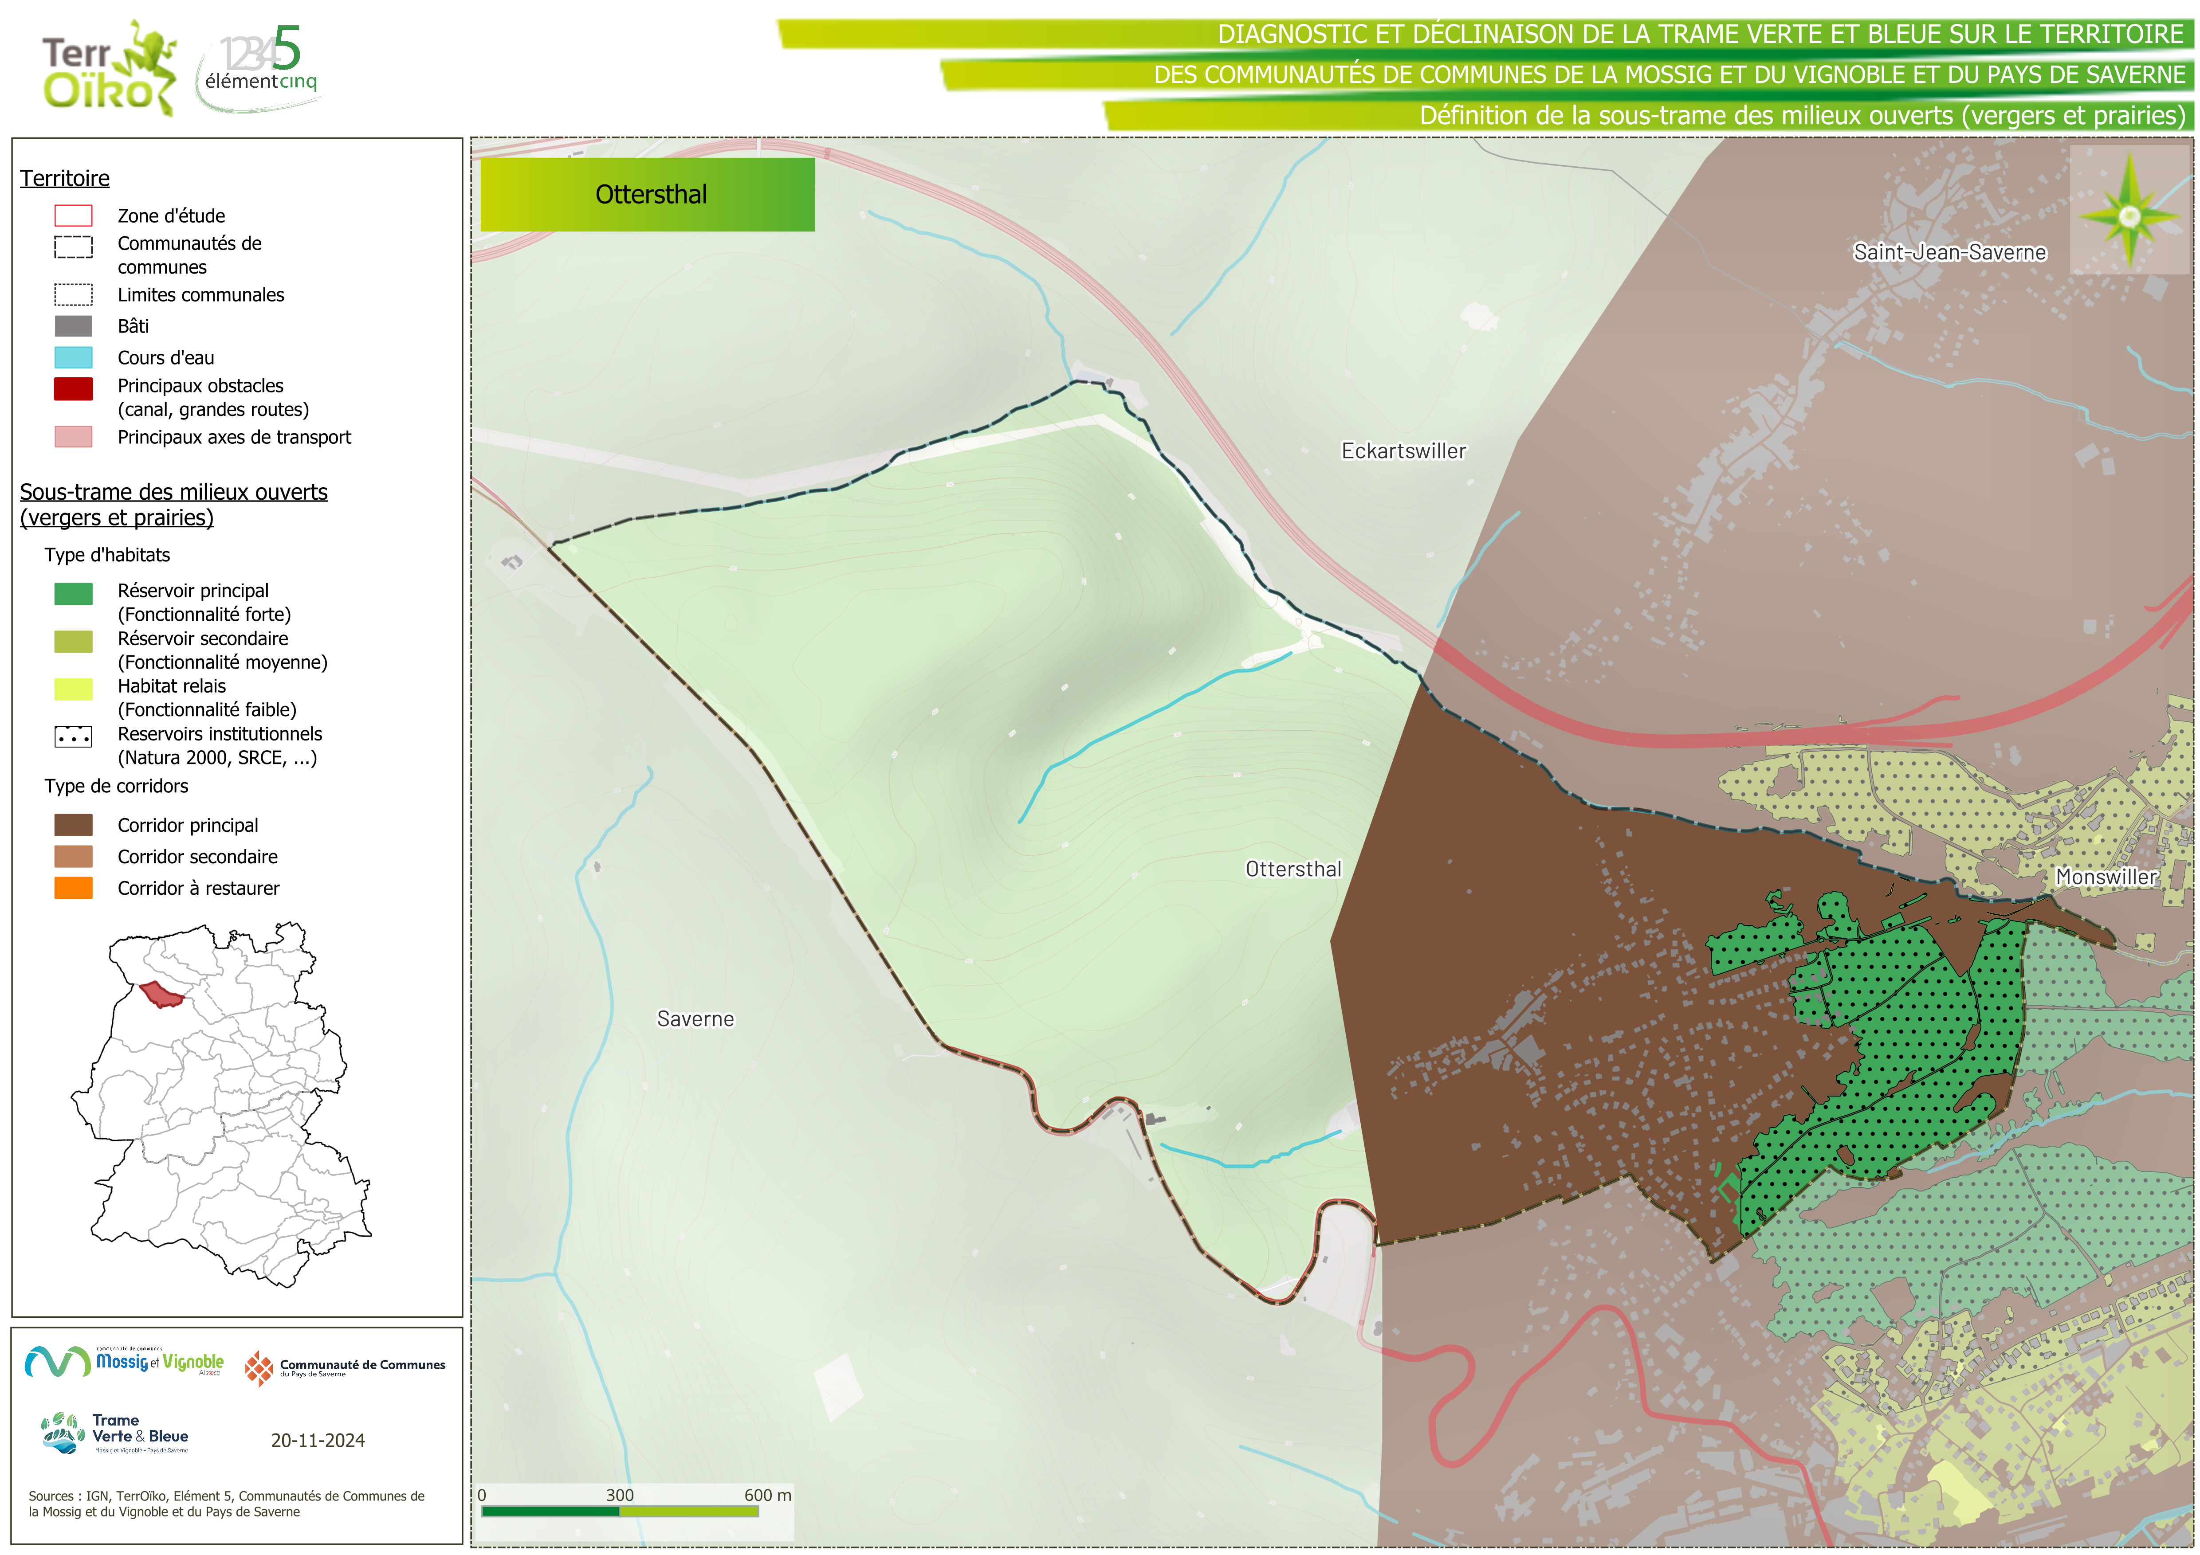Click the Zone d'étude red outline symbol
The width and height of the screenshot is (2200, 1555).
74,215
